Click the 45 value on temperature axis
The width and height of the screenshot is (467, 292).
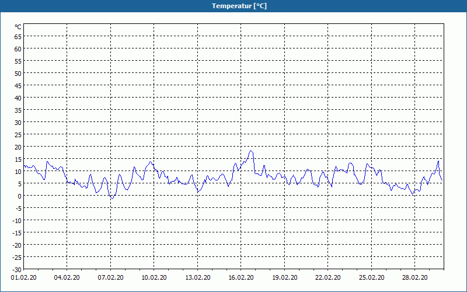(18, 86)
